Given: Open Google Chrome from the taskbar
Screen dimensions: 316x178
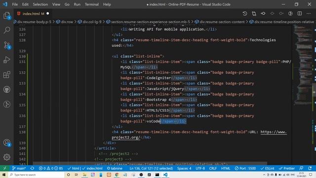Looking at the screenshot, I should click(x=117, y=175).
